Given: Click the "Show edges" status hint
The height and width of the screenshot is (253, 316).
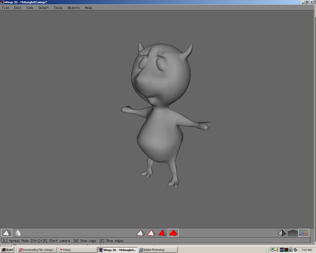Looking at the screenshot, I should (115, 241).
